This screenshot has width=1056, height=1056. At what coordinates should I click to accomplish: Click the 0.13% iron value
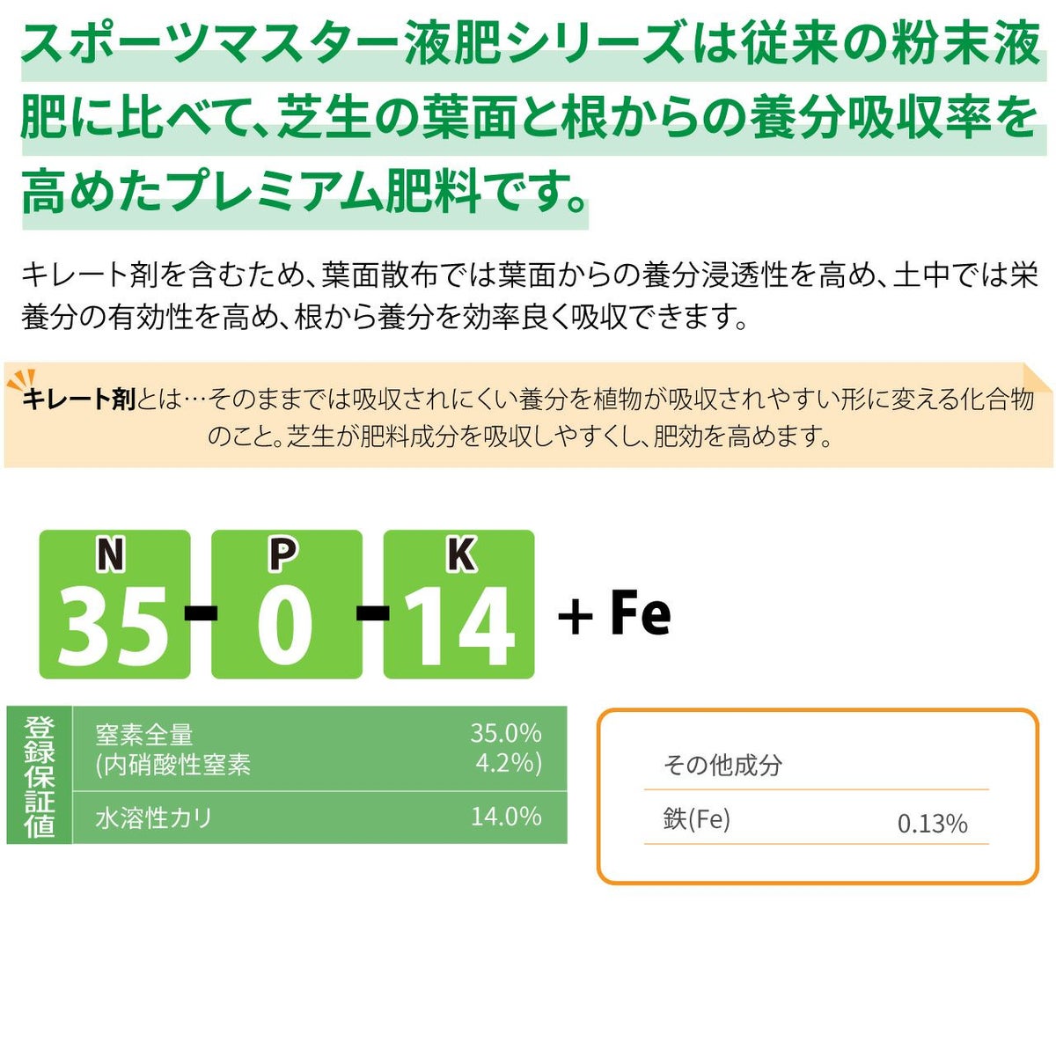[932, 824]
